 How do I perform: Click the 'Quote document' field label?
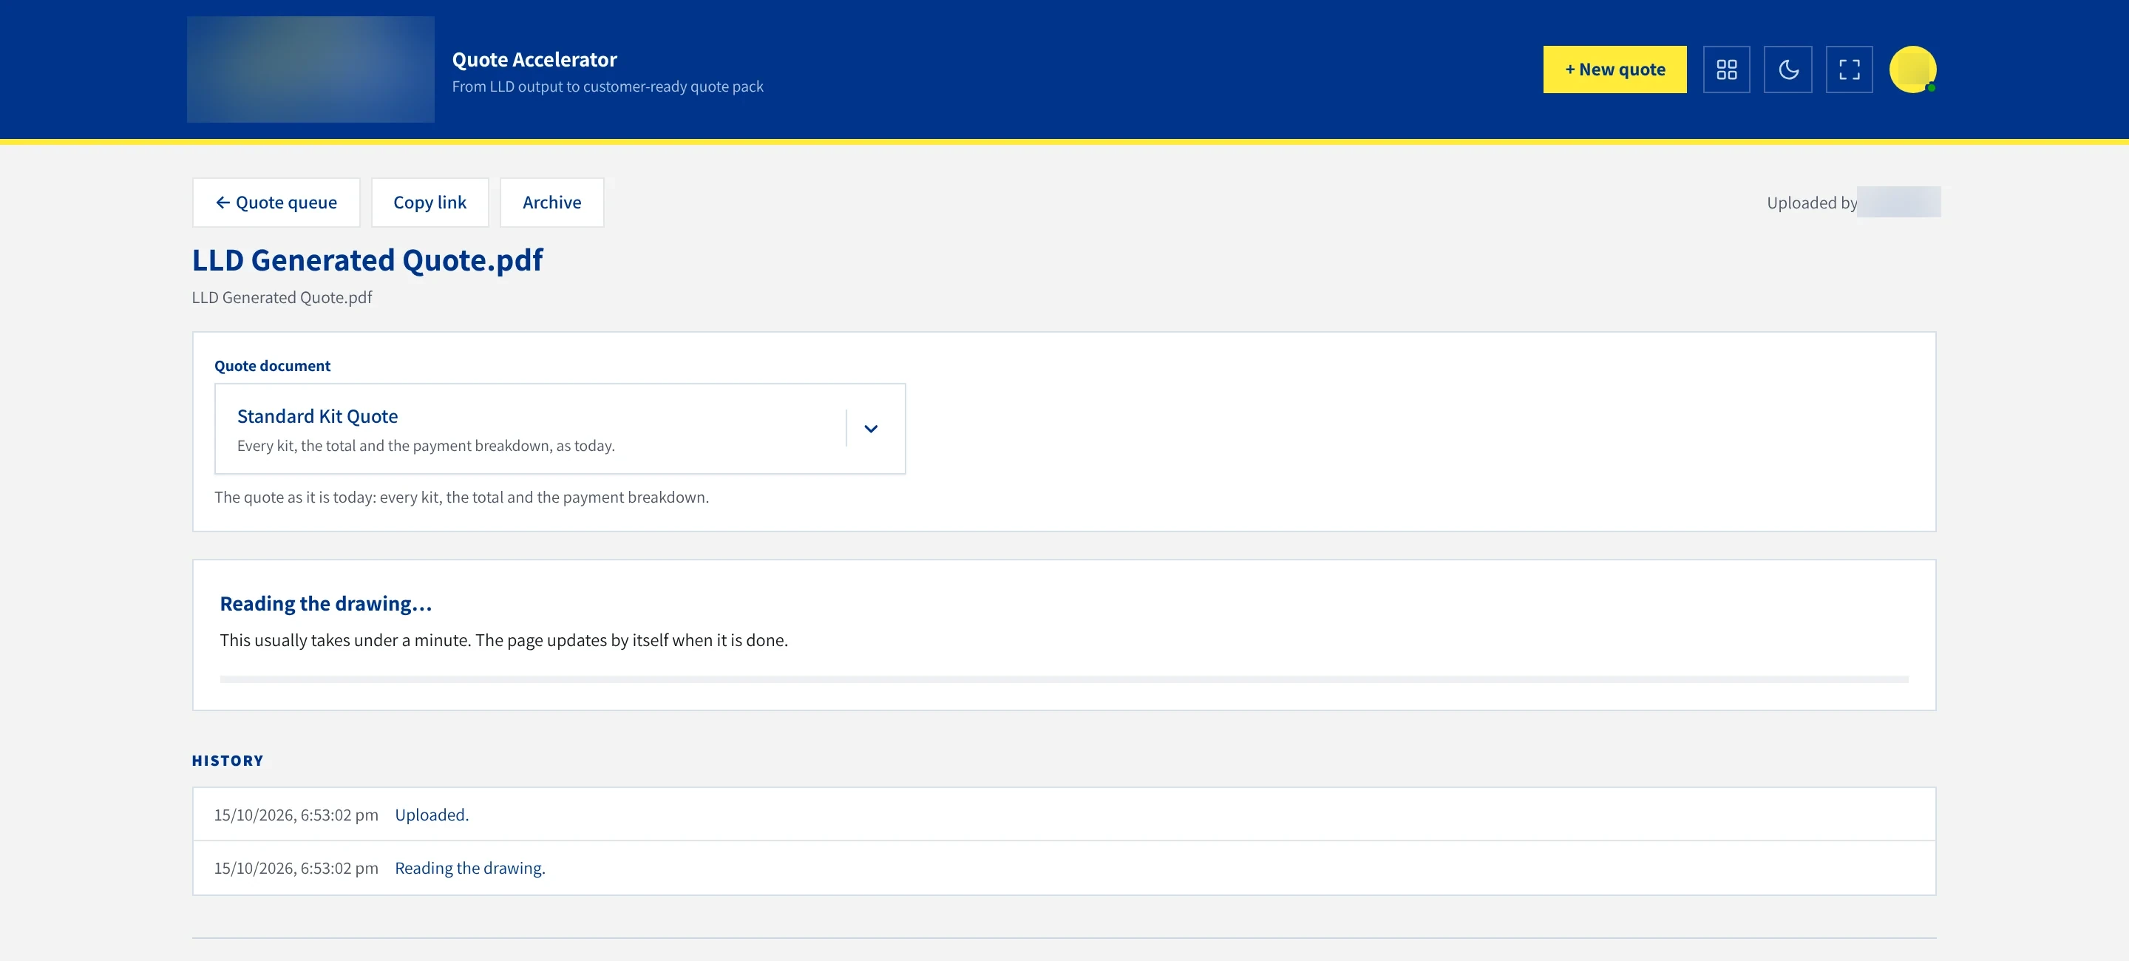[272, 366]
